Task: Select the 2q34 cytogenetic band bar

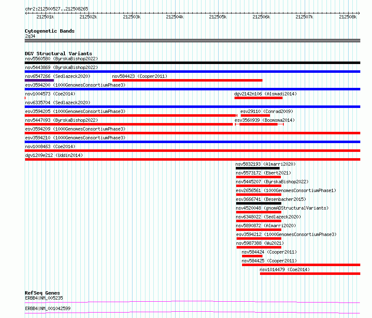Action: 192,41
